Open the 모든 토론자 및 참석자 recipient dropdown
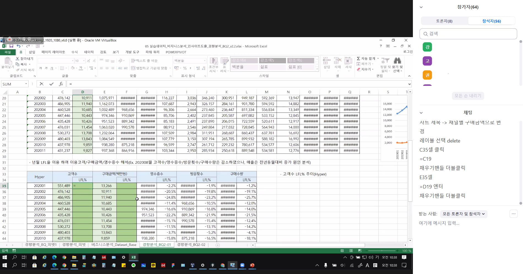523x274 pixels. [464, 214]
